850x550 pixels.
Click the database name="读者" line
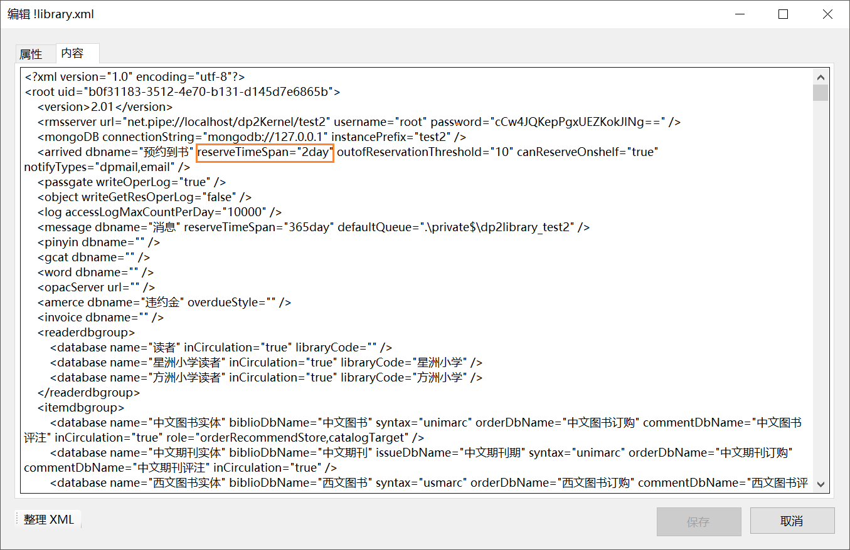pos(221,347)
